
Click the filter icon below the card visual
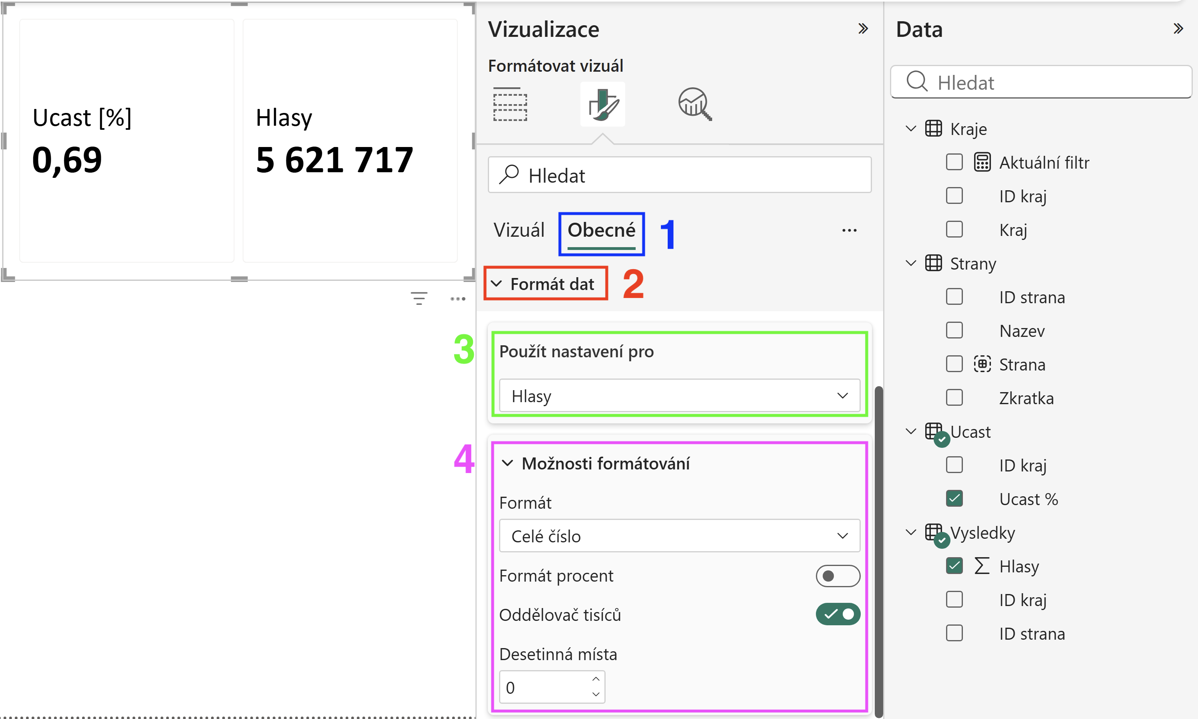tap(419, 298)
